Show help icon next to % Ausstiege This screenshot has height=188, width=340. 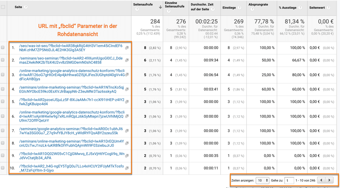[300, 7]
